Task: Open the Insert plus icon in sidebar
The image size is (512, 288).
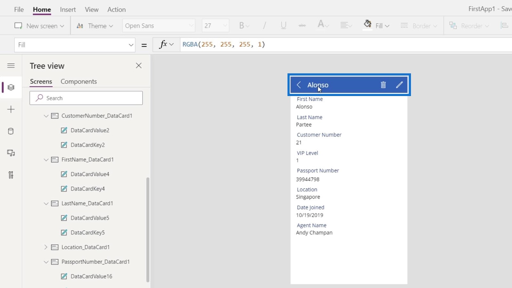Action: coord(11,109)
